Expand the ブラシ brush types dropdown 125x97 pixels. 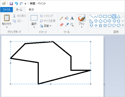click(82, 27)
